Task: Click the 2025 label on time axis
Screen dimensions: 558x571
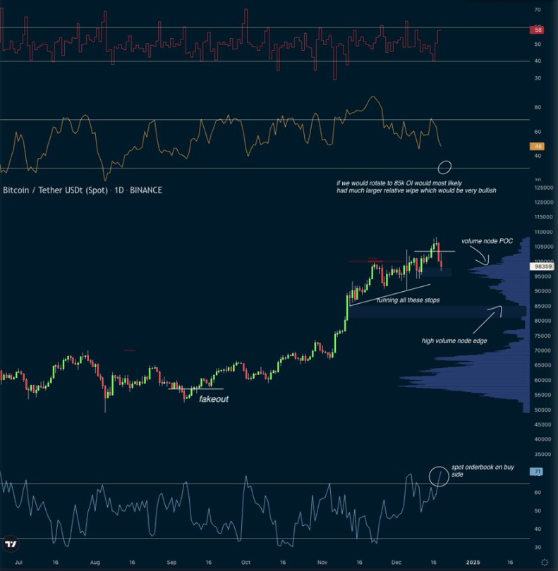Action: click(x=473, y=563)
